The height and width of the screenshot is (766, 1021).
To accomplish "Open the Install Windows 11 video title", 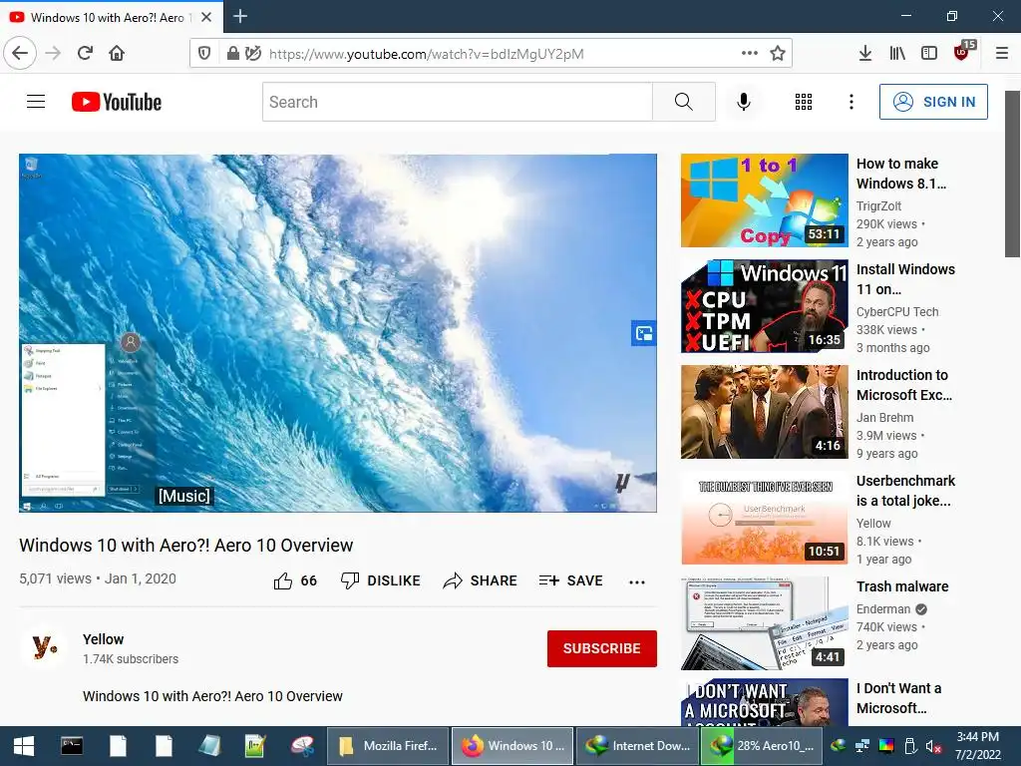I will coord(905,279).
